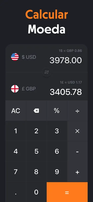Tap the number 5 key
93x202 pixels.
coord(36,151)
